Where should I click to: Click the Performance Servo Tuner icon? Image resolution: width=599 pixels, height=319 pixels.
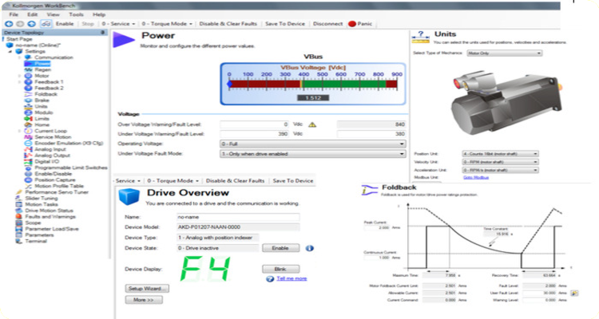18,192
